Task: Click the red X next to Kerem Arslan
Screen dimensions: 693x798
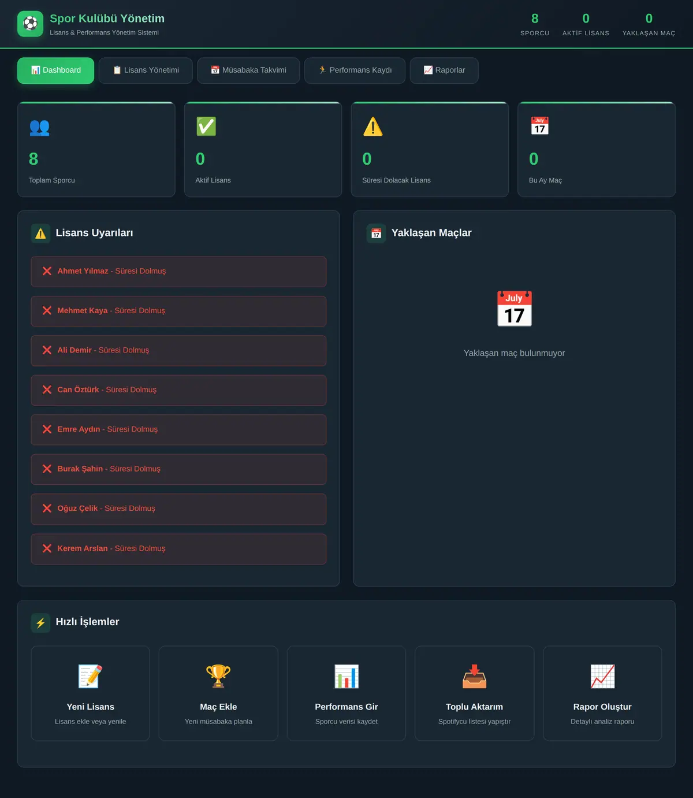Action: click(x=47, y=548)
